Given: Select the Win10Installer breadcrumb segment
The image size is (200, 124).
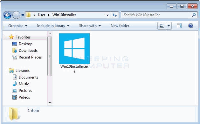Looking at the screenshot, I should [x=64, y=15].
